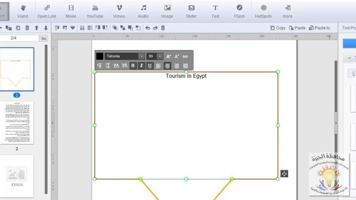Add HotSpots to the page
Screen dimensions: 356x200
263,11
